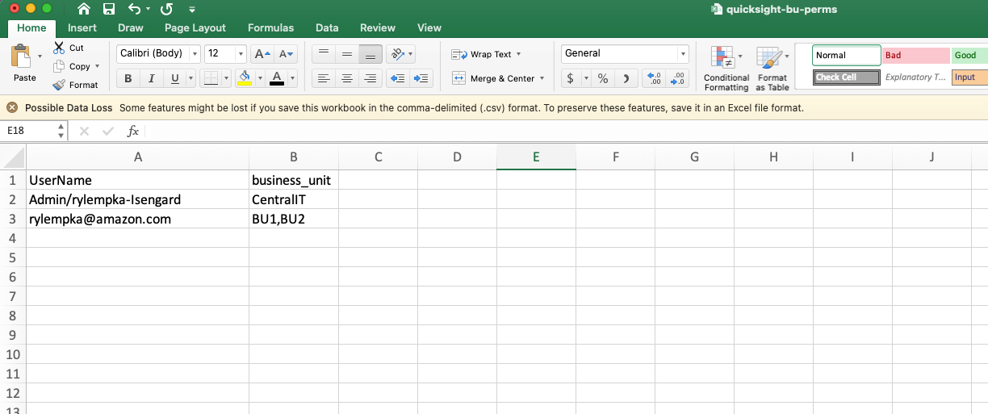Click the Paste clipboard icon

tap(21, 58)
